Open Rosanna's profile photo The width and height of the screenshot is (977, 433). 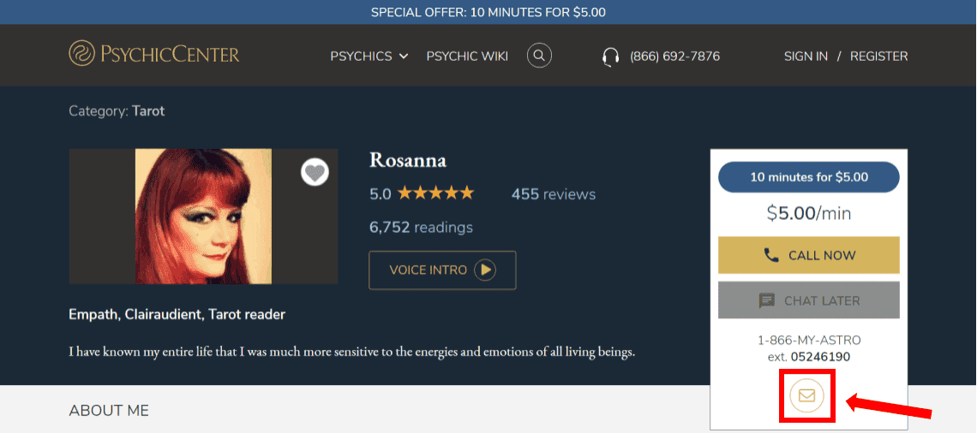click(203, 216)
